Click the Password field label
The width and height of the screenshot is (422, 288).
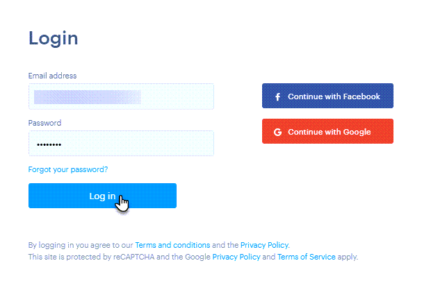44,123
